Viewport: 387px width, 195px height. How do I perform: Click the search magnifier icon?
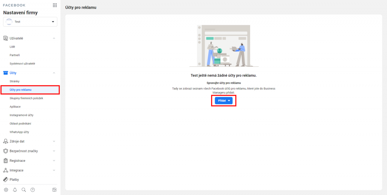point(24,190)
